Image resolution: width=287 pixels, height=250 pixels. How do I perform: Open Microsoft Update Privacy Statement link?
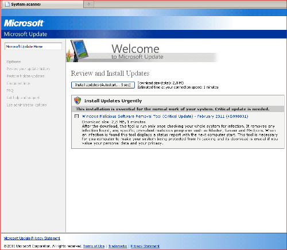click(32, 238)
